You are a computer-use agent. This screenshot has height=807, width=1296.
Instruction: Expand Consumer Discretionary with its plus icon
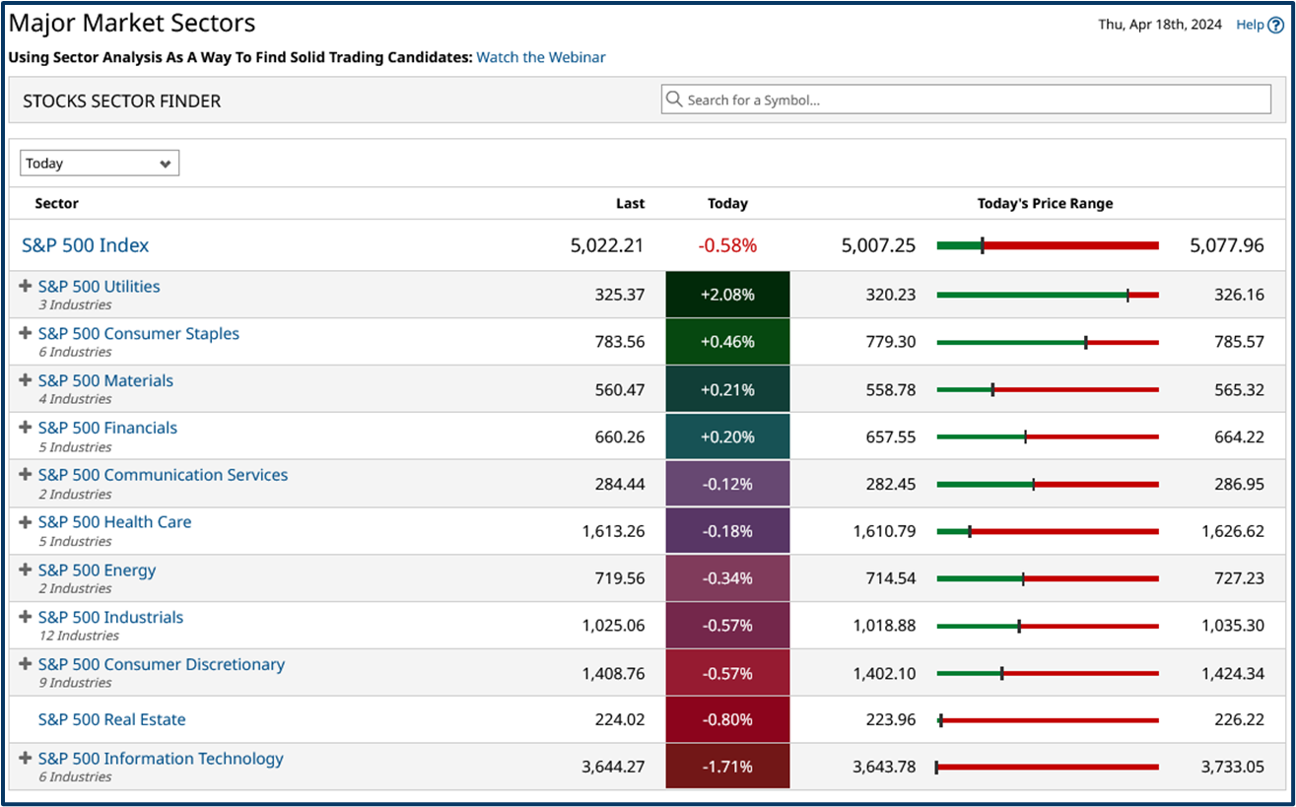pyautogui.click(x=25, y=664)
